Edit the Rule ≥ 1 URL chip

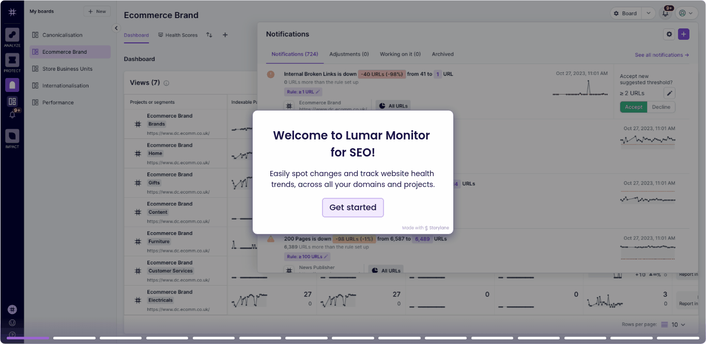tap(303, 92)
